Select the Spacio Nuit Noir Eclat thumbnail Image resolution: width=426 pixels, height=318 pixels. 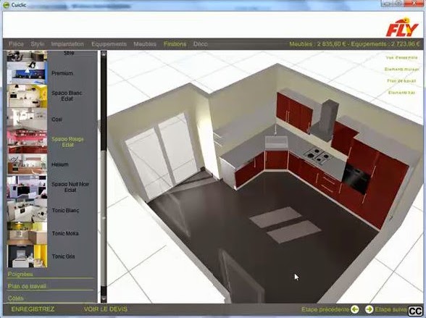(27, 187)
